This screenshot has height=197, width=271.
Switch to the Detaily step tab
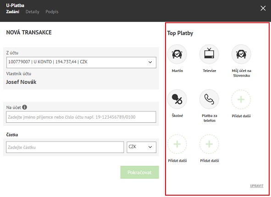coord(32,12)
